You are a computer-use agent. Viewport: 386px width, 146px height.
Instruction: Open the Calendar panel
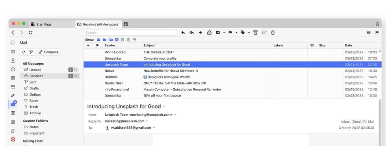click(13, 113)
